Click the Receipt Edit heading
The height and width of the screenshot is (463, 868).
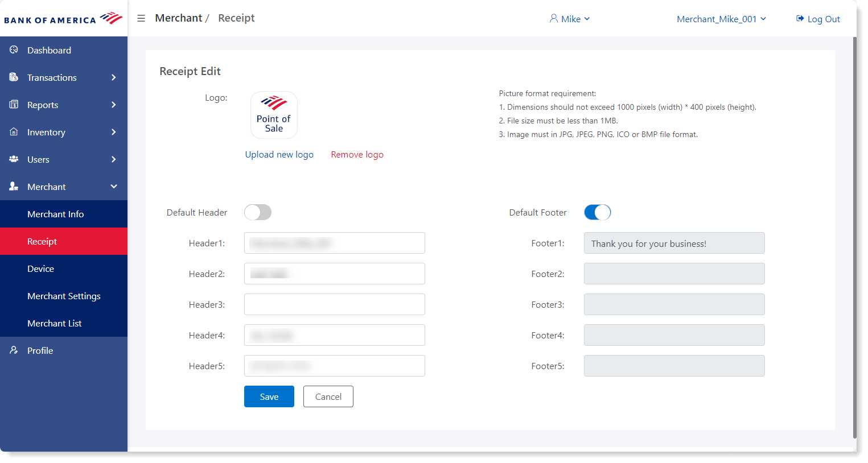(190, 71)
